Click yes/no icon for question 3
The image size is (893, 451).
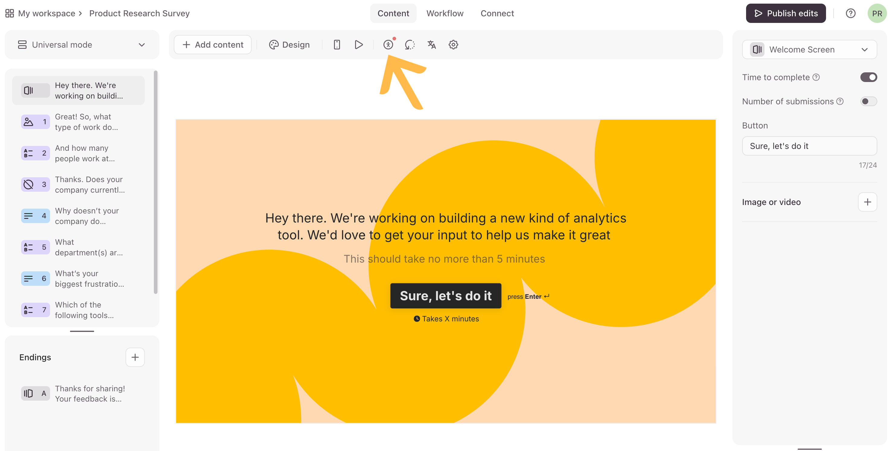28,184
